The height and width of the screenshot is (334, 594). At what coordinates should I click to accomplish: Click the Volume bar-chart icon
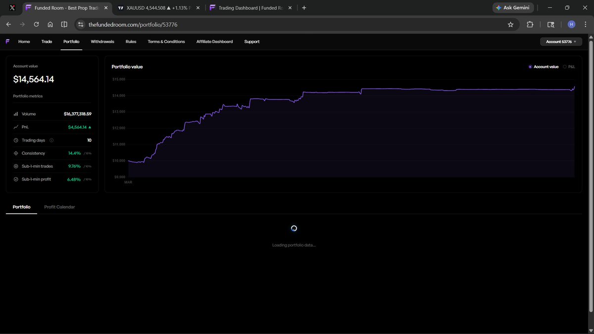click(x=16, y=114)
